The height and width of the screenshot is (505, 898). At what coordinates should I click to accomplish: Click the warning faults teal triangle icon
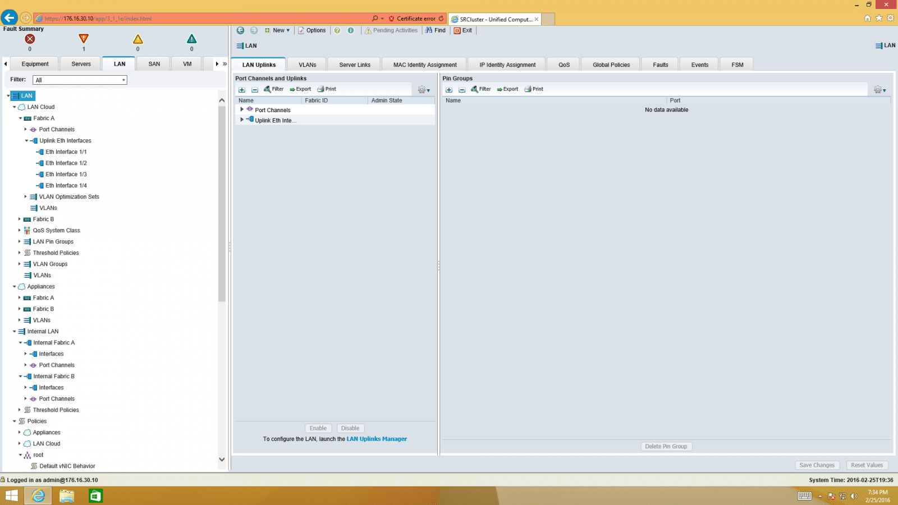pyautogui.click(x=191, y=39)
